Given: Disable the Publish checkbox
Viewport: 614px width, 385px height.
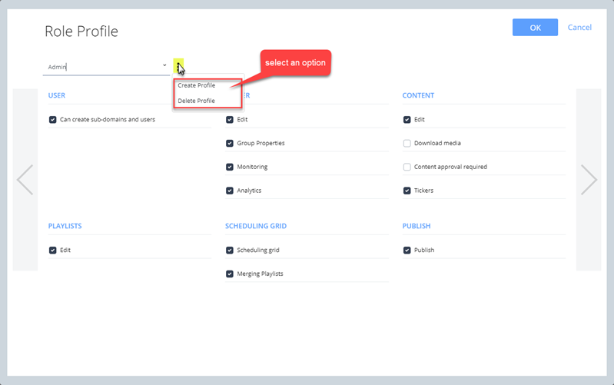Looking at the screenshot, I should (407, 251).
